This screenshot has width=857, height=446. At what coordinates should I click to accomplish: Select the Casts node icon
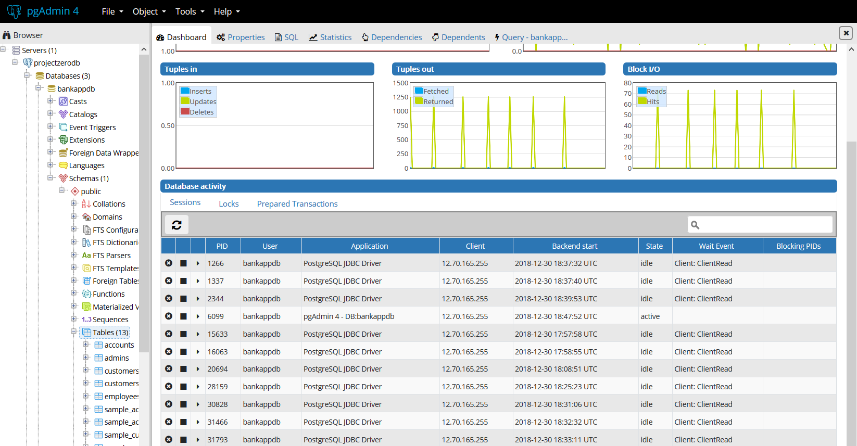coord(63,101)
